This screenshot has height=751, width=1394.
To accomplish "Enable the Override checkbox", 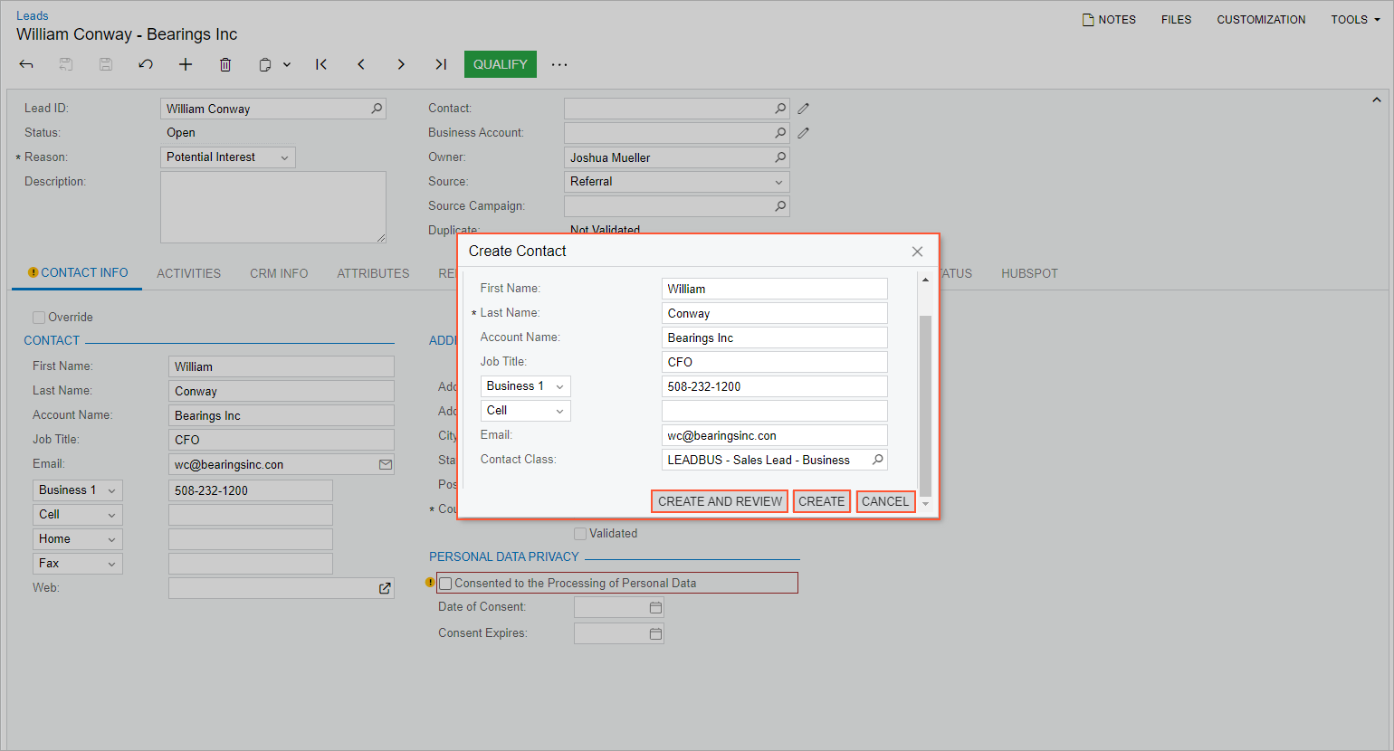I will pos(39,318).
